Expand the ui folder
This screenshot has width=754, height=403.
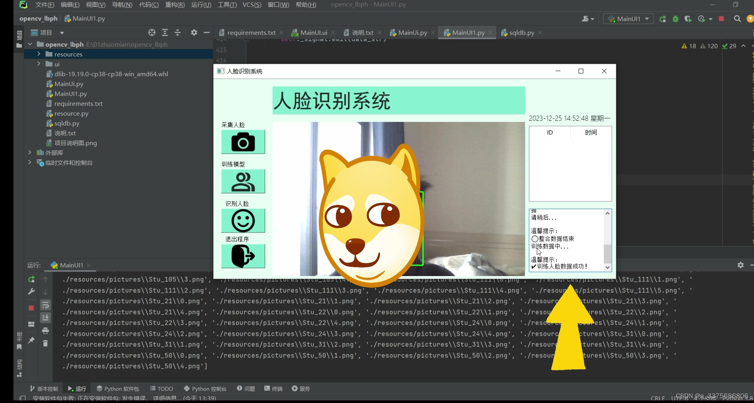click(39, 64)
